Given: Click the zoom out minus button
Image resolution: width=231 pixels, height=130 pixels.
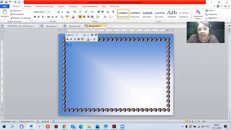Looking at the screenshot, I should (x=209, y=121).
